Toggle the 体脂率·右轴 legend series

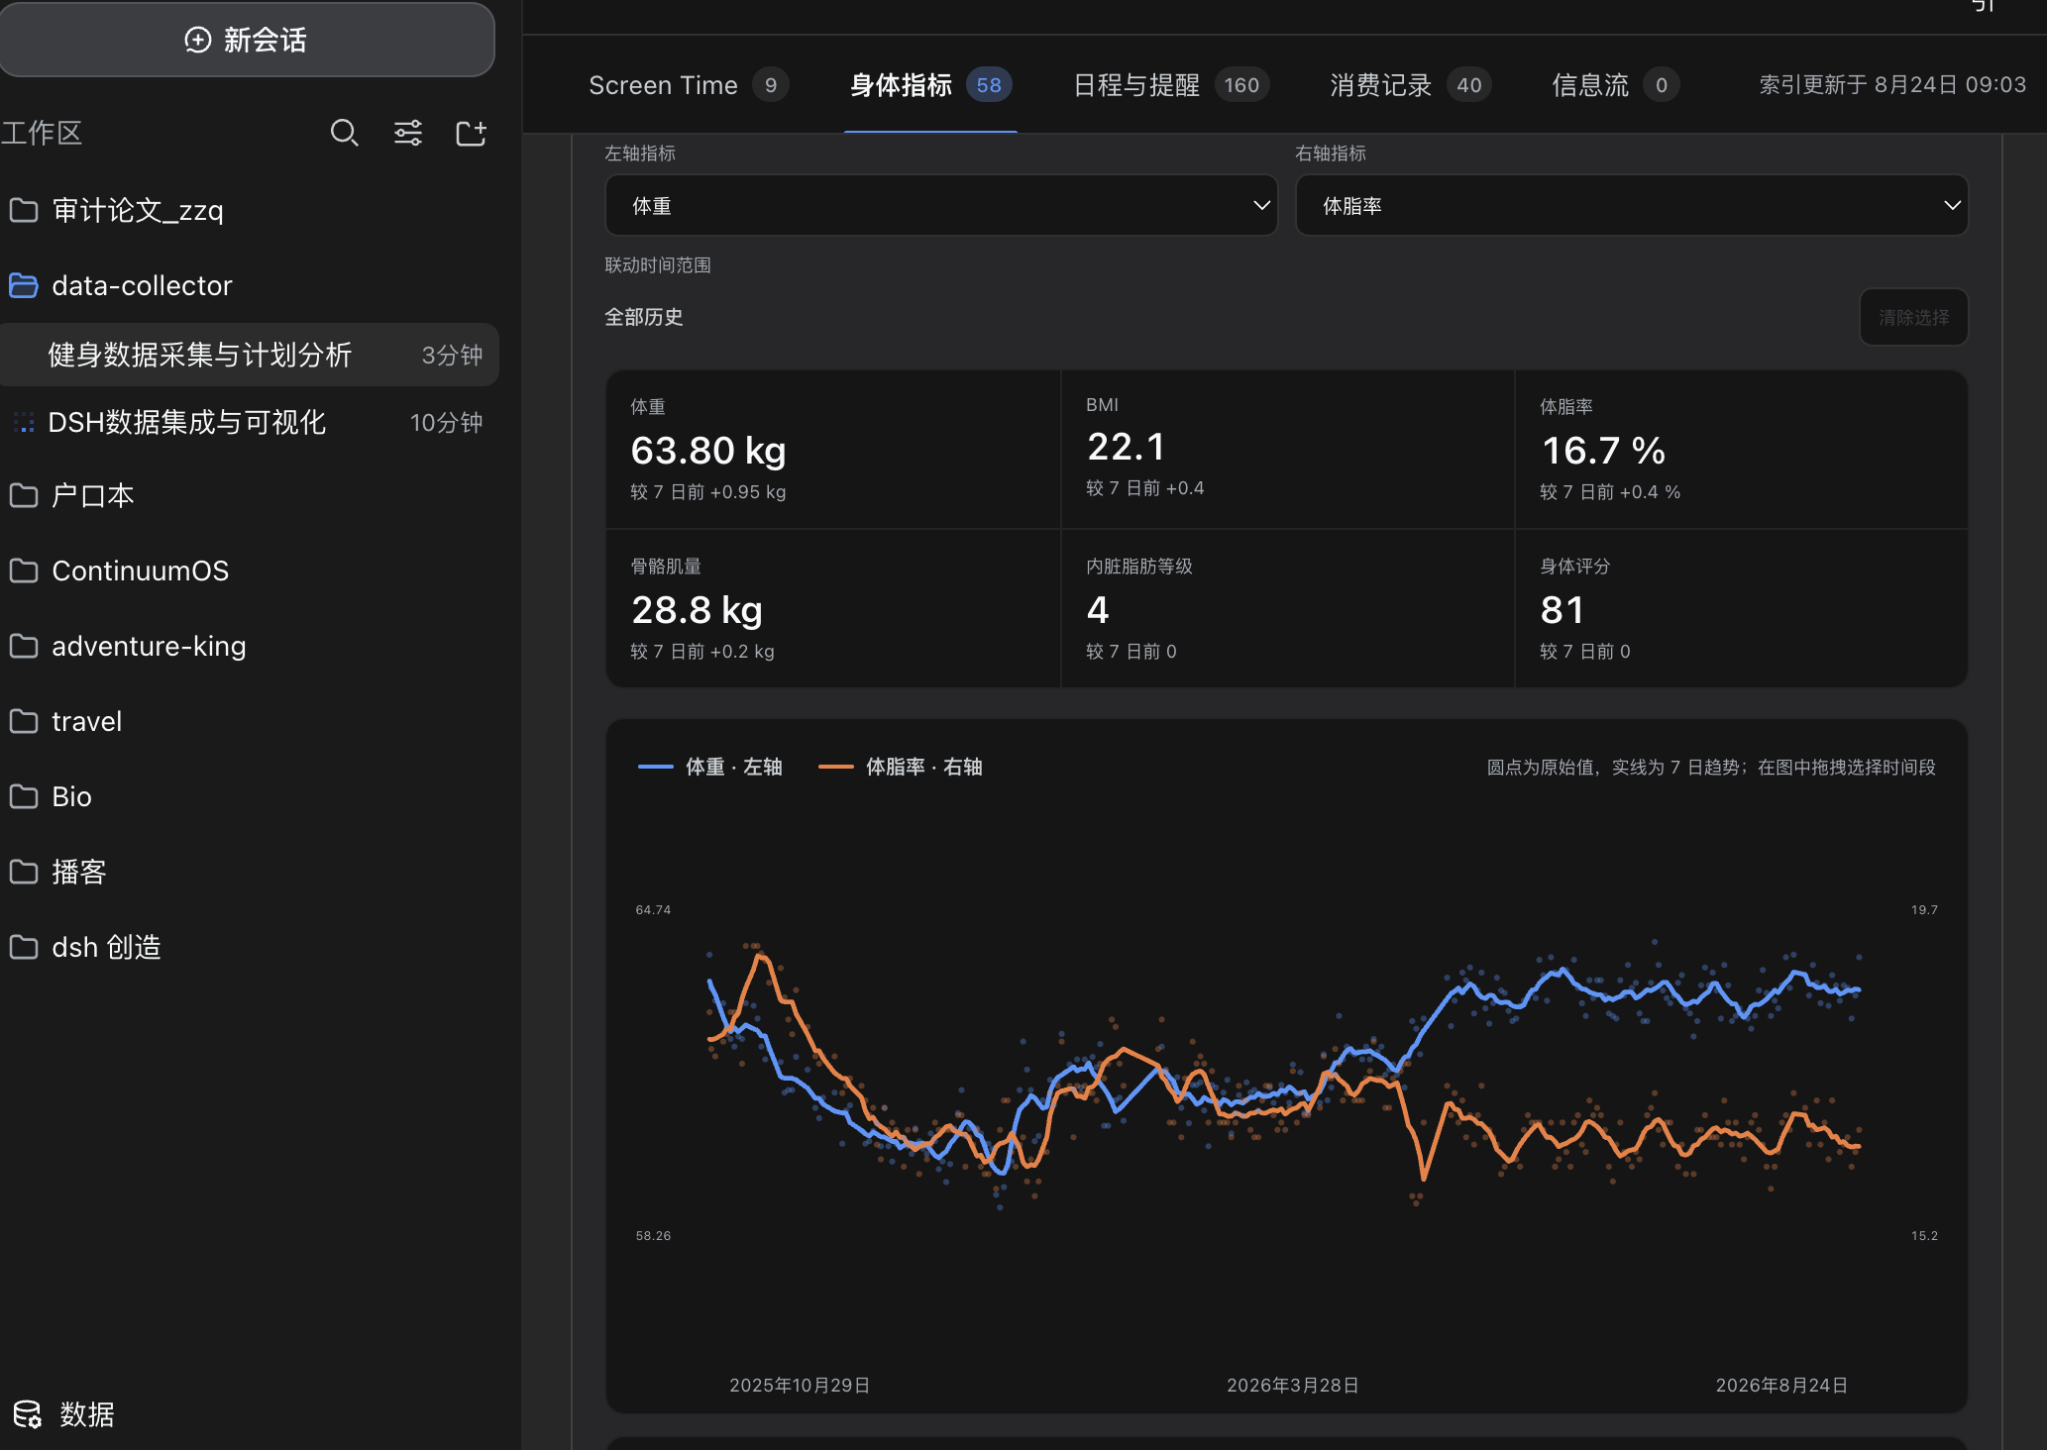901,767
